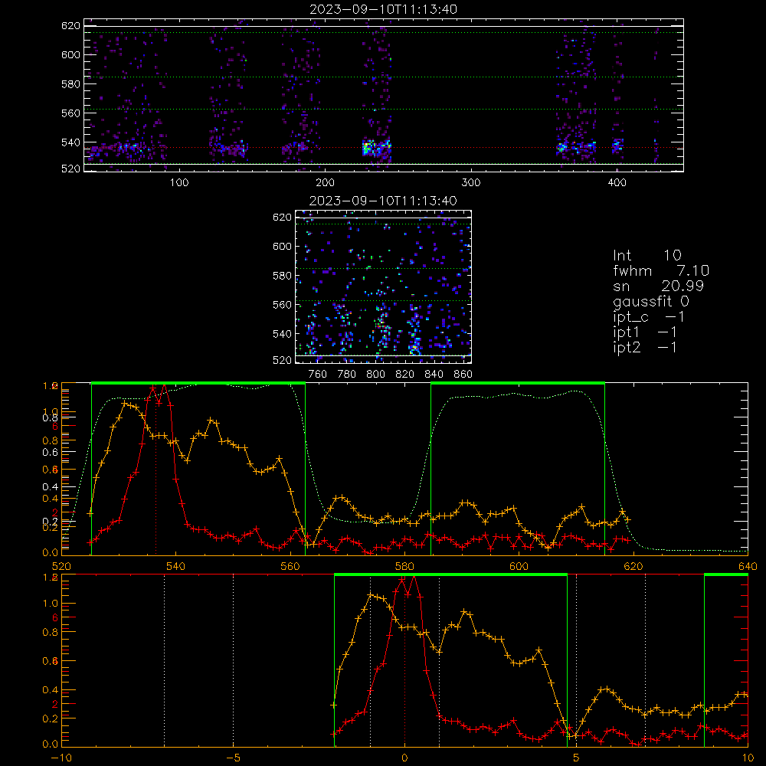Select the 'Int 10' parameter text
The image size is (766, 766).
[647, 255]
